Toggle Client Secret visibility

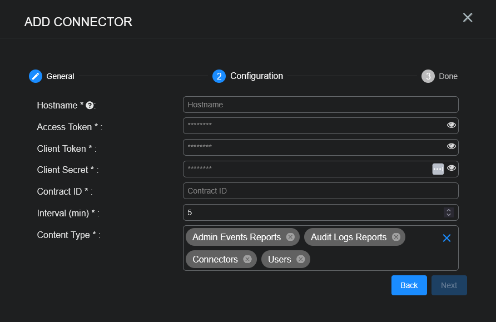pos(452,169)
